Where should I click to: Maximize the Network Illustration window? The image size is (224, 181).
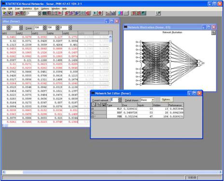point(209,27)
